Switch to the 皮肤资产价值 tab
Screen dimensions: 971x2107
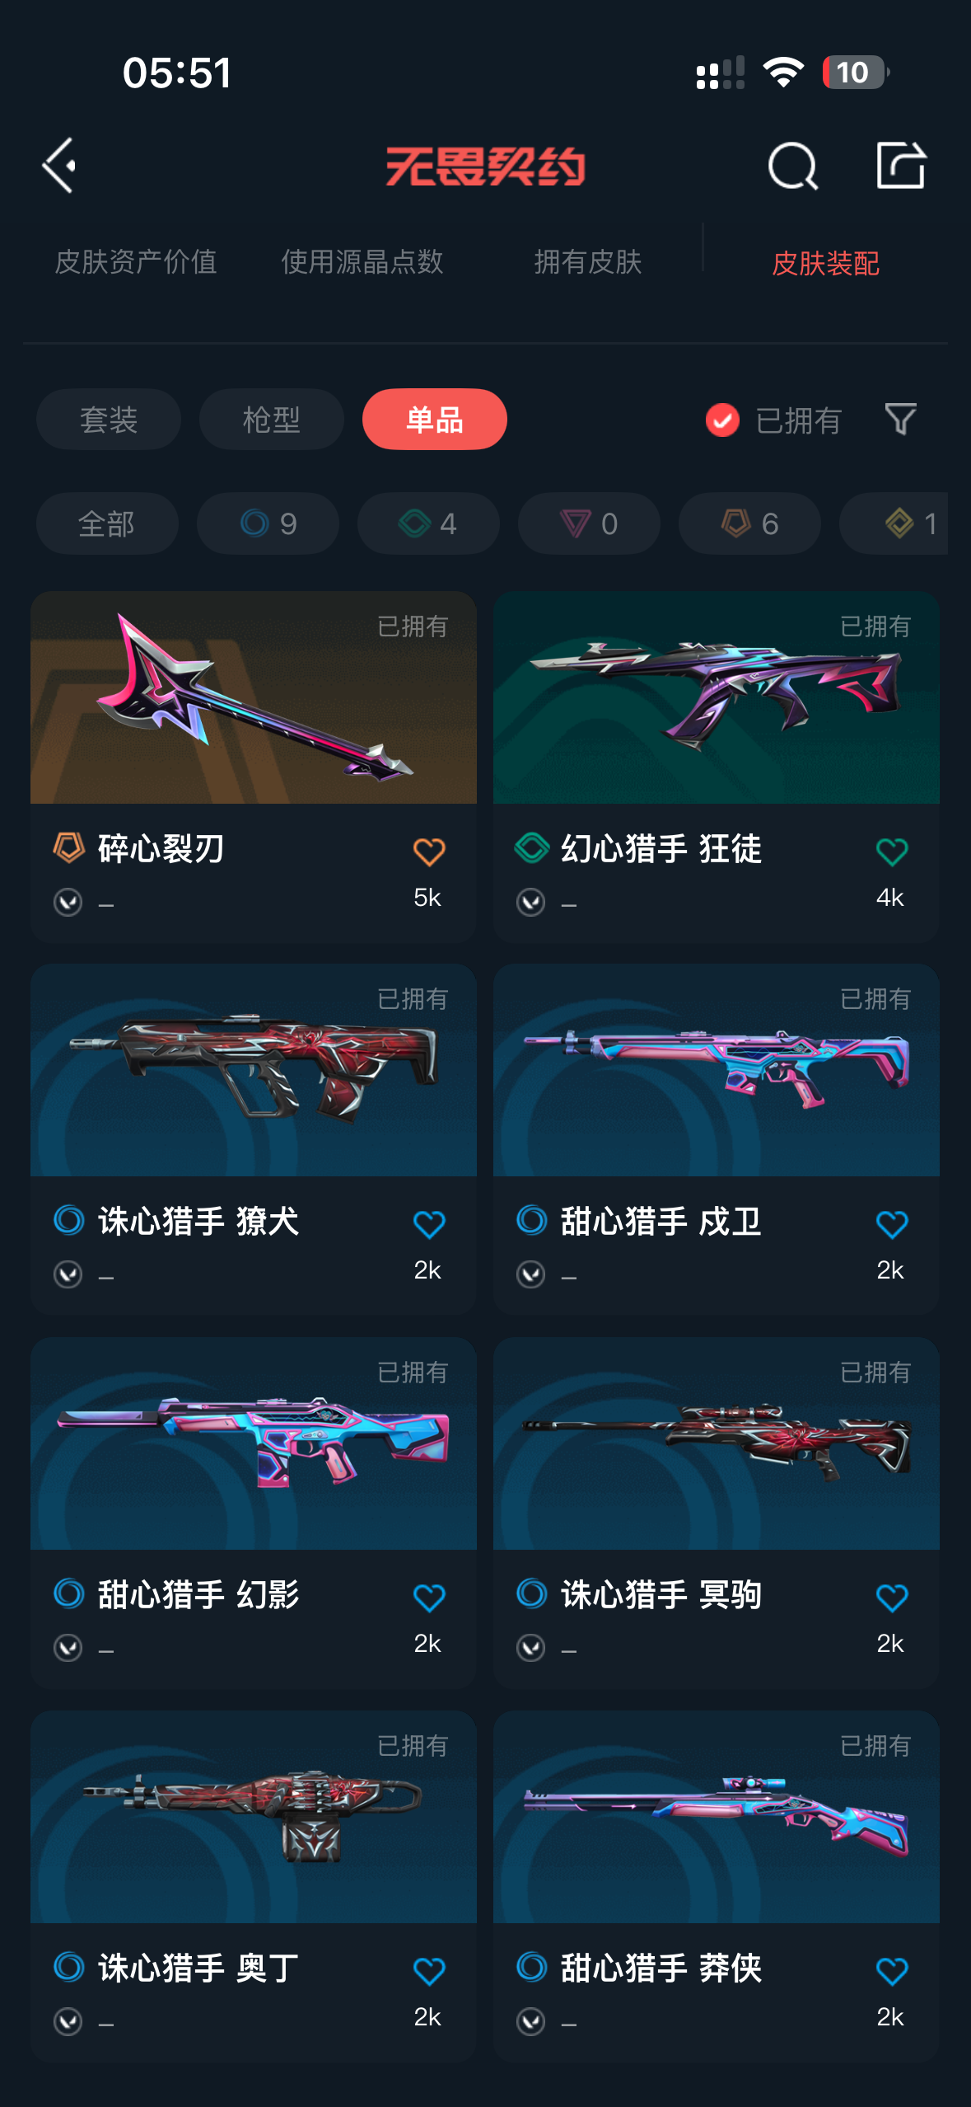136,262
